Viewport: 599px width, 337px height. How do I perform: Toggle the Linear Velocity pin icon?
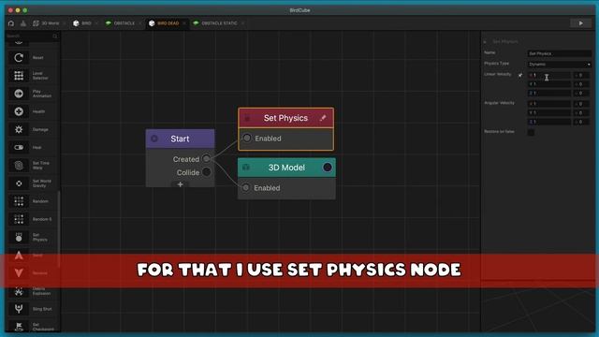click(520, 75)
